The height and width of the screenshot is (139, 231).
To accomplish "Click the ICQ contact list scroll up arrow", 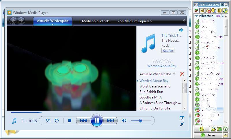I will [x=226, y=16].
